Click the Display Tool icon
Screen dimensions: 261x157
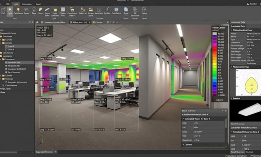click(x=63, y=12)
